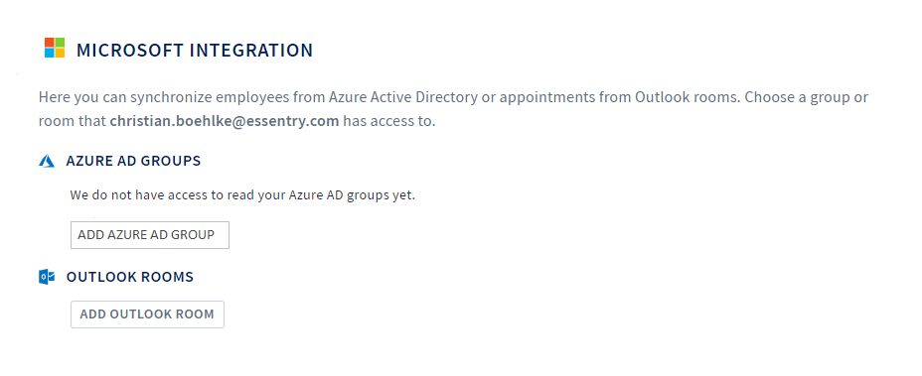Click the Outlook envelope icon
This screenshot has width=922, height=376.
tap(47, 277)
